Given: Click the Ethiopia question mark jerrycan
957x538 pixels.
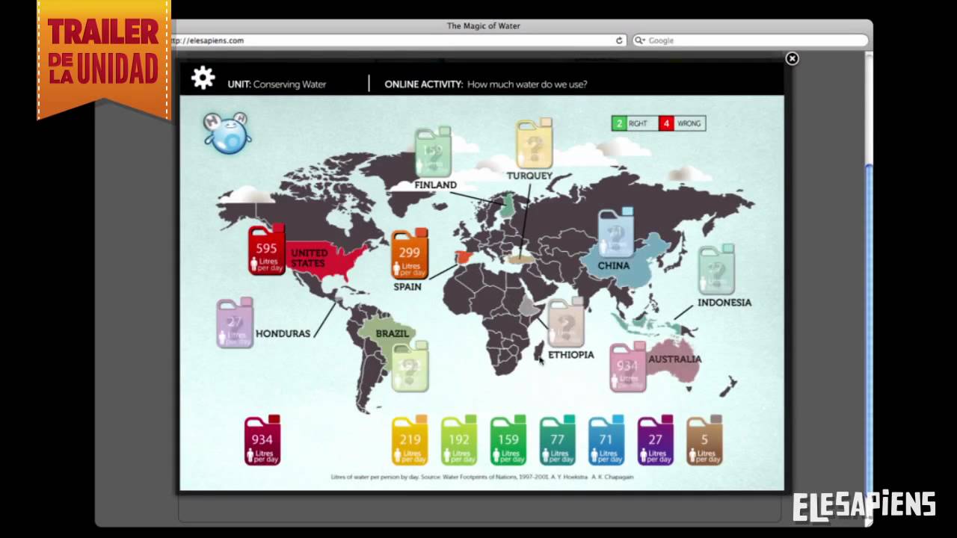Looking at the screenshot, I should point(566,322).
